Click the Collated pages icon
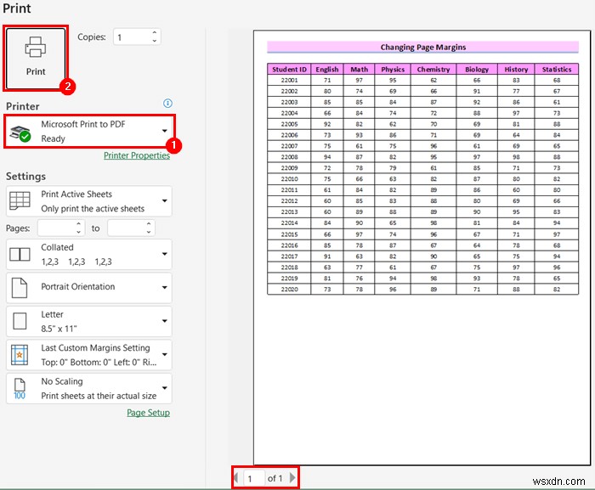Screen dimensions: 595x490 pyautogui.click(x=20, y=254)
